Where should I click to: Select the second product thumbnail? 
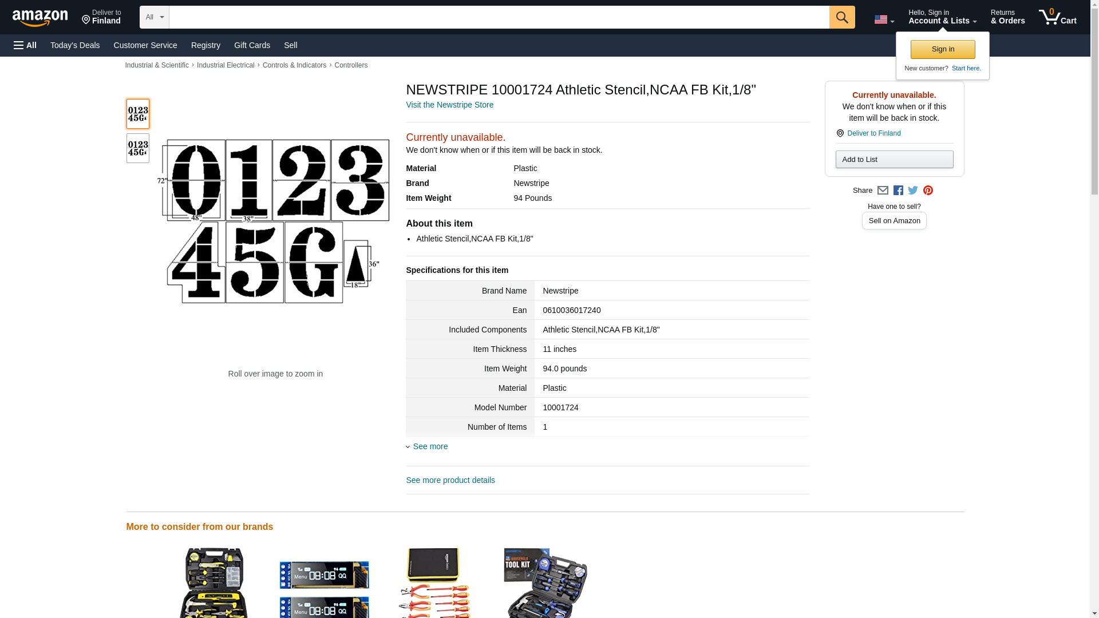pyautogui.click(x=137, y=148)
